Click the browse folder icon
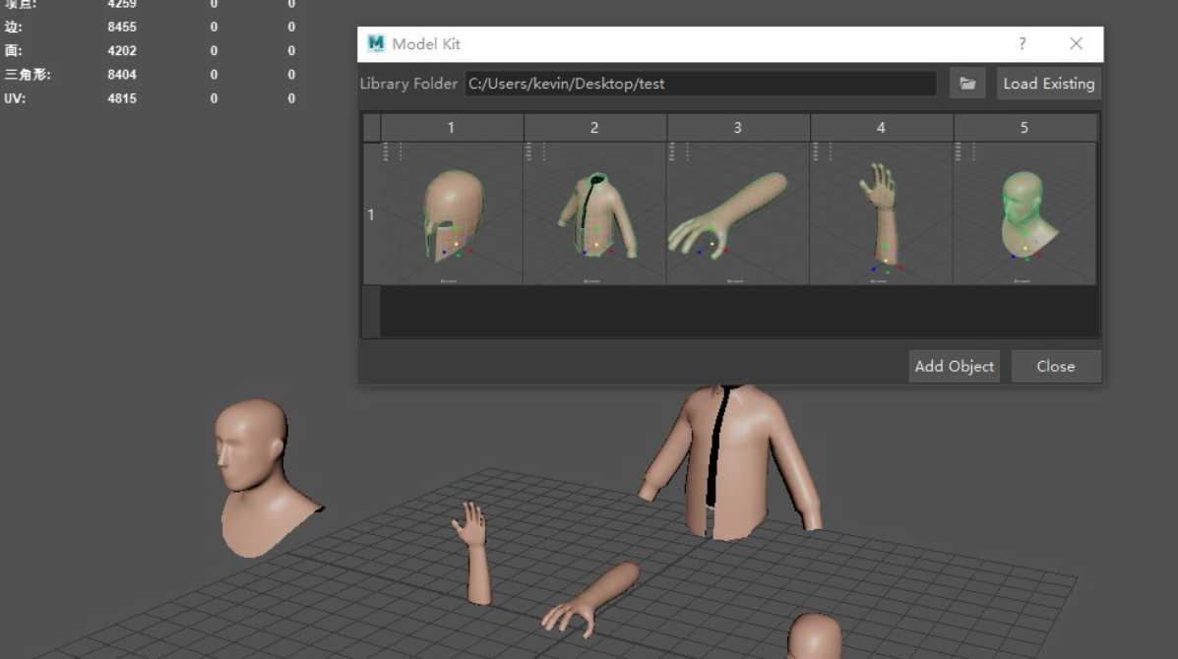This screenshot has width=1178, height=659. coord(967,84)
